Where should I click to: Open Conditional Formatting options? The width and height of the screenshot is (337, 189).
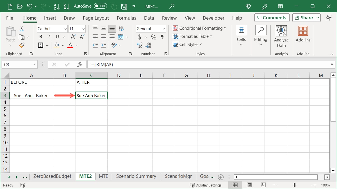(199, 28)
